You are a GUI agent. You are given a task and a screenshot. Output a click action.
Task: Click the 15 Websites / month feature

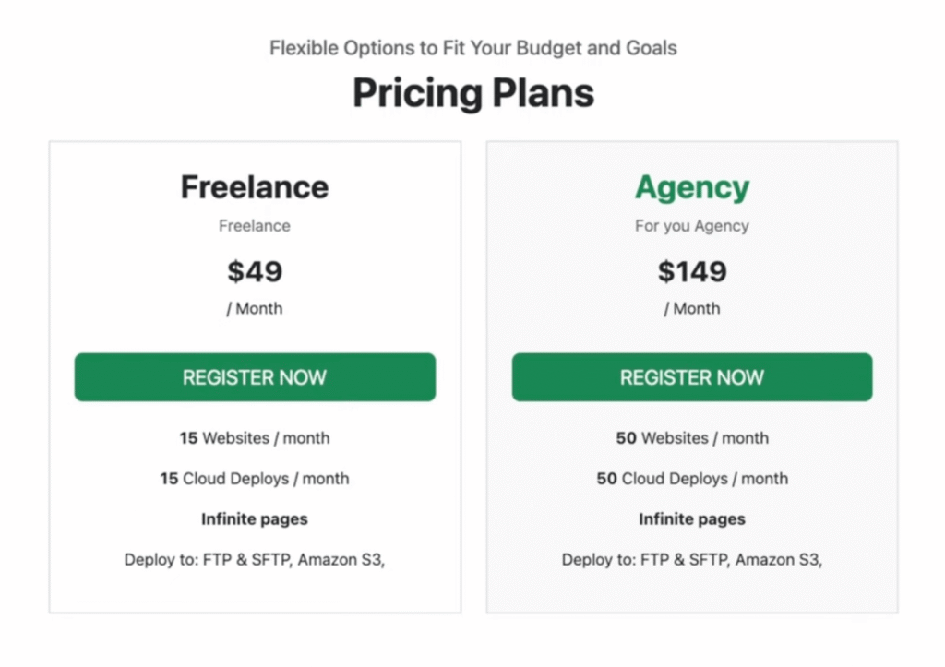[x=255, y=438]
